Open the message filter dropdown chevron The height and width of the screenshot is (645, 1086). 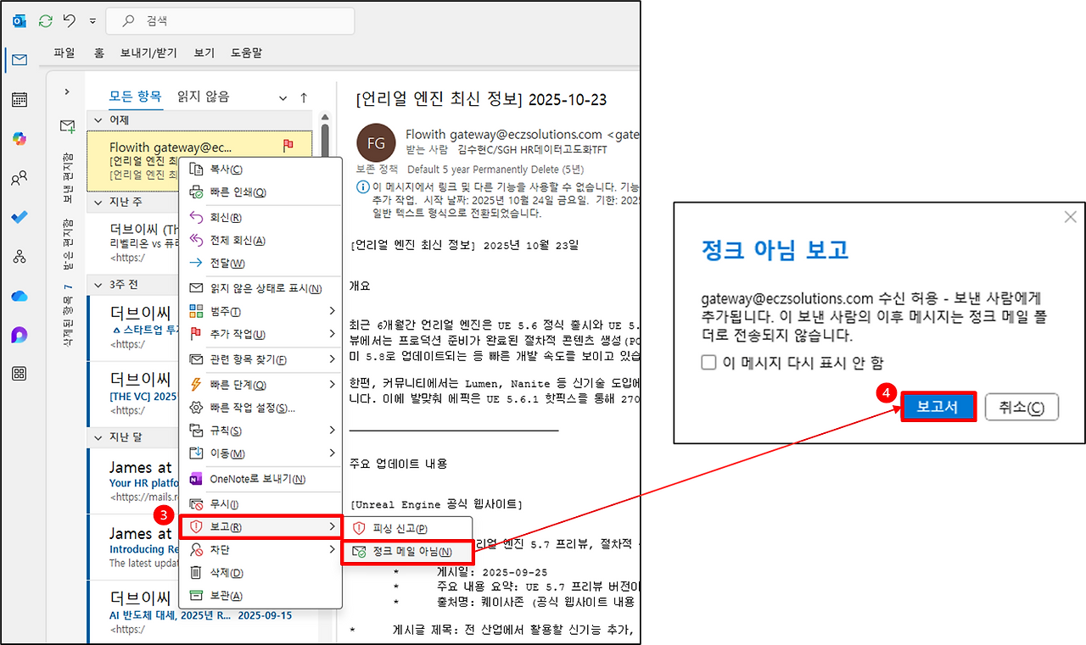pos(283,98)
